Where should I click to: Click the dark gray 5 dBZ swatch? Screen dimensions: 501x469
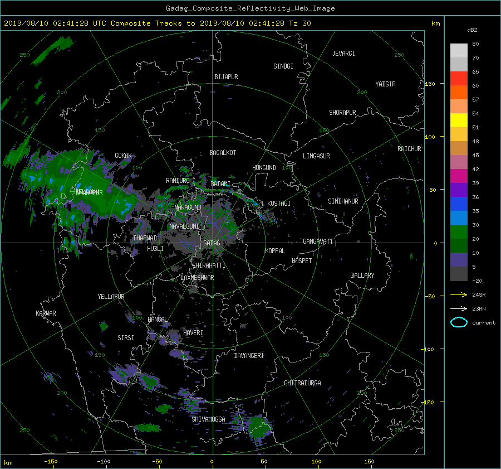tap(459, 274)
